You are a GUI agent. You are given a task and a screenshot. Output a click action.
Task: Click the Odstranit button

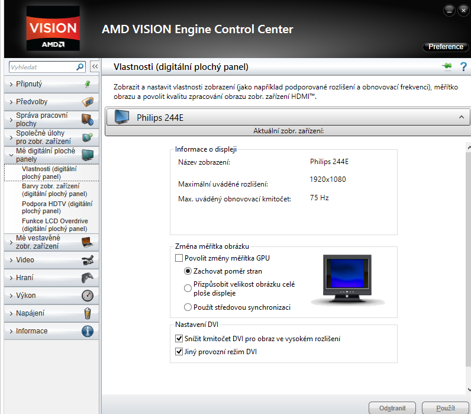392,408
